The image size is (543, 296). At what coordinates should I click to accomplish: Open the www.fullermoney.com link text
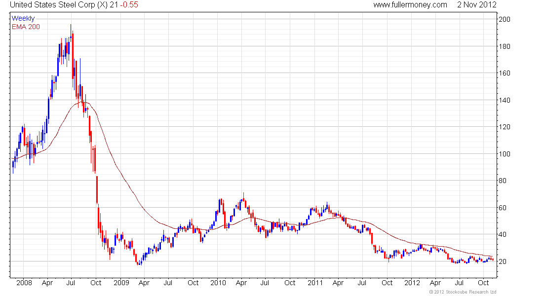point(410,5)
